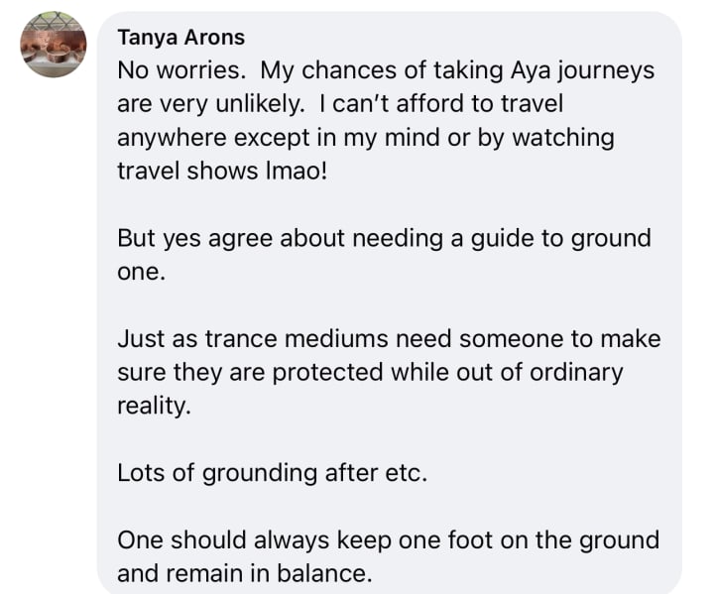Click the line starting "anywhere except in my mind"

coord(365,137)
